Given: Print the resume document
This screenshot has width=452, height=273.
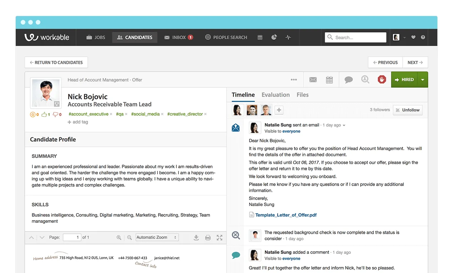Looking at the screenshot, I should [x=208, y=238].
